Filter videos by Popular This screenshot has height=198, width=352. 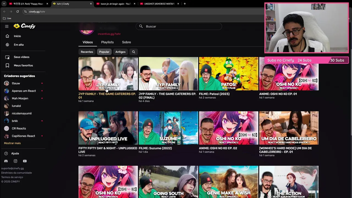104,52
